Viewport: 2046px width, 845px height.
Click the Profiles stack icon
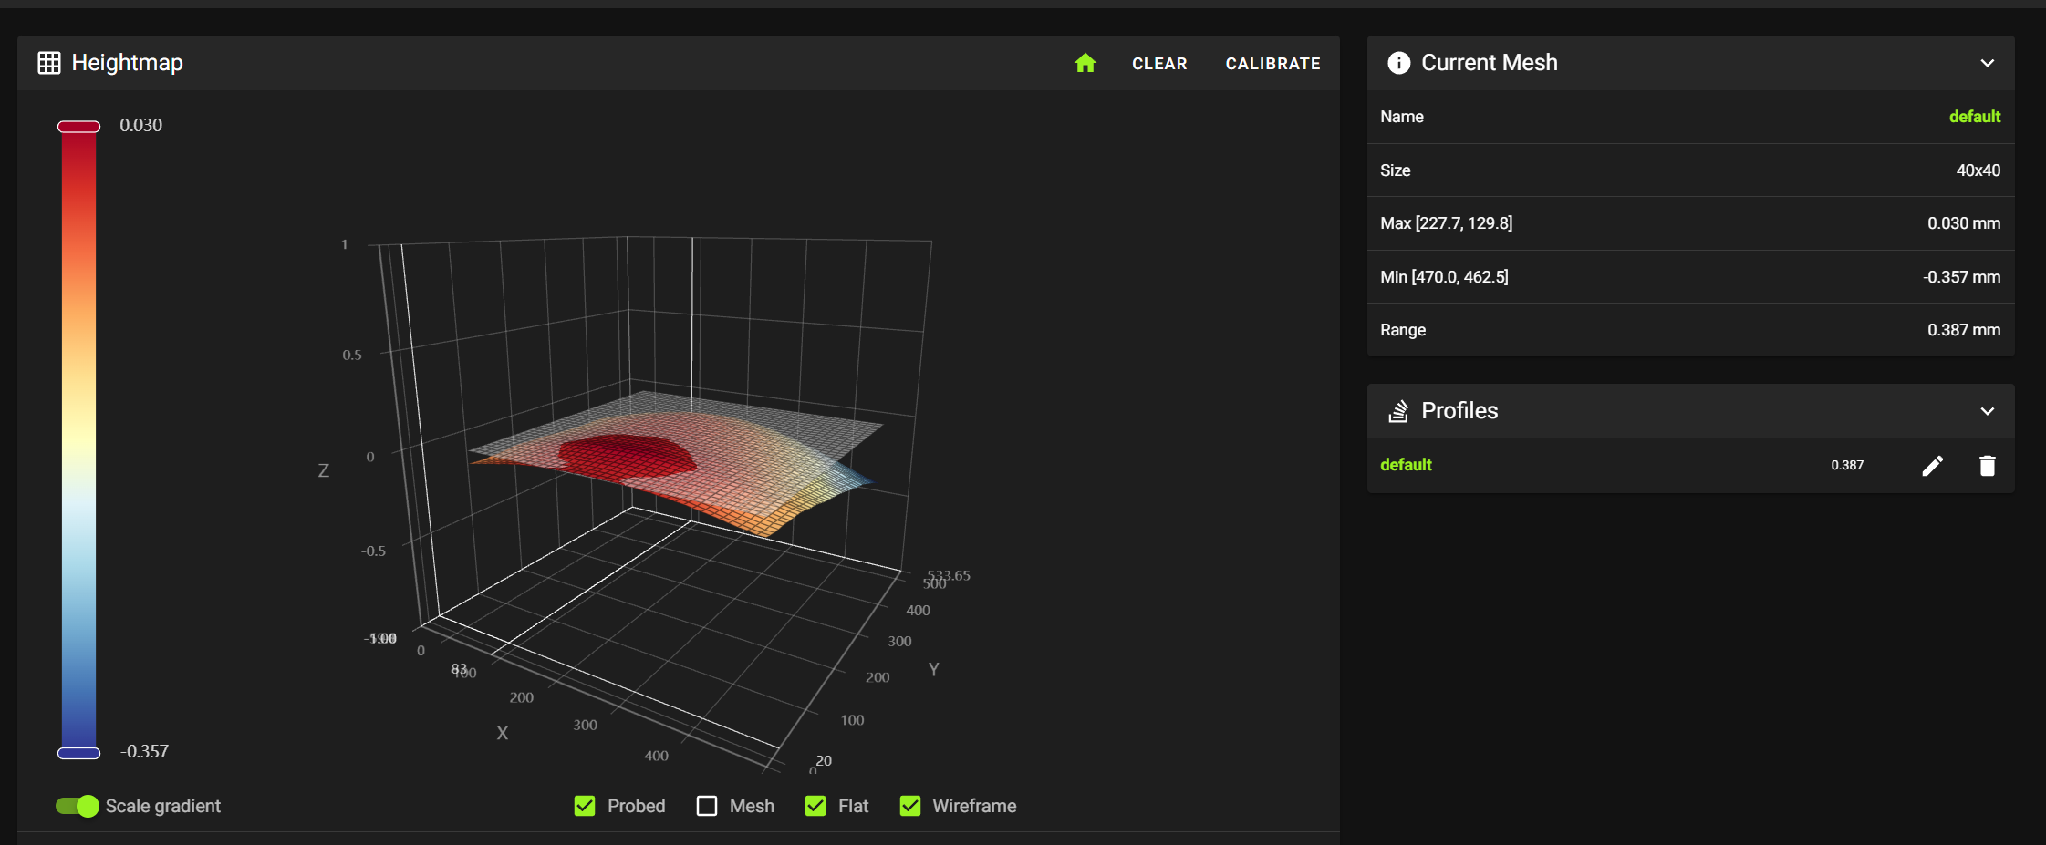1398,411
